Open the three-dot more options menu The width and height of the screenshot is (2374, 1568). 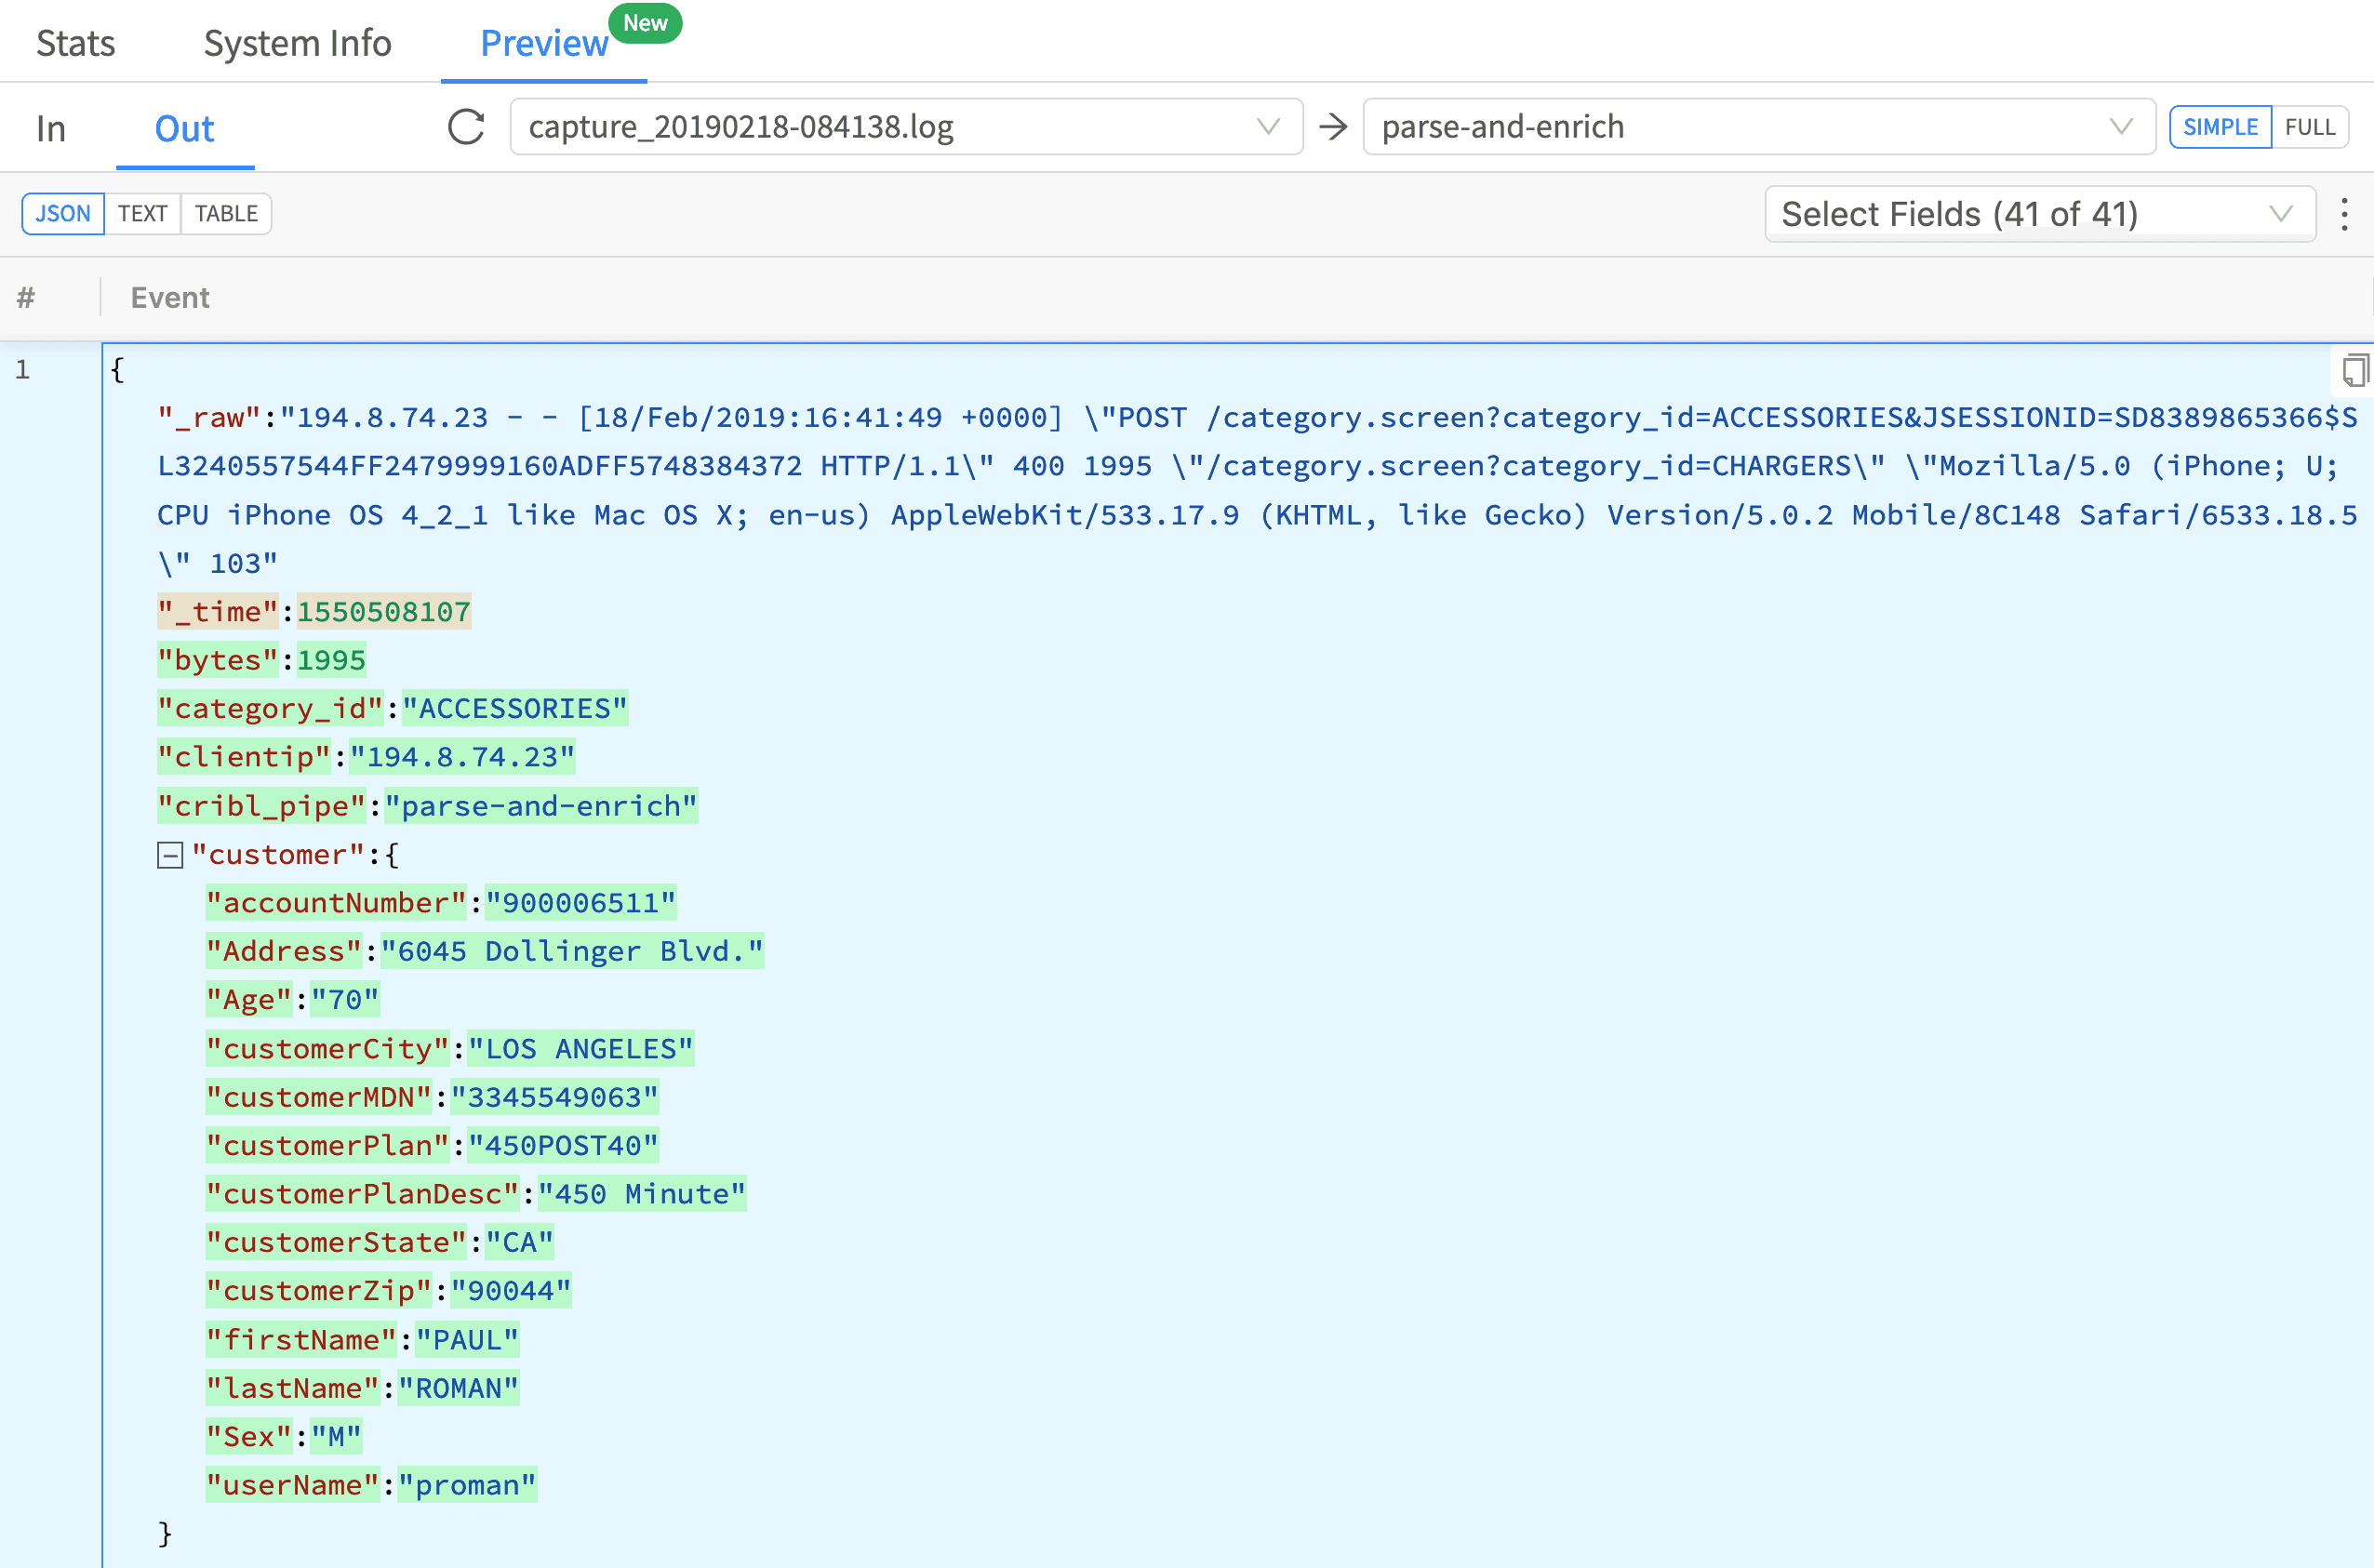click(2343, 214)
